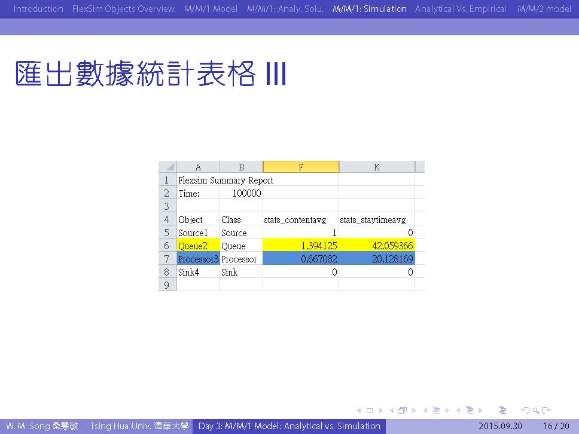Image resolution: width=579 pixels, height=434 pixels.
Task: Click the go forward curved arrow icon
Action: [x=546, y=411]
